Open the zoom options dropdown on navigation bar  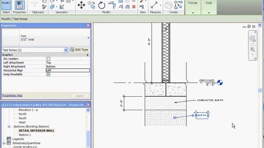[x=252, y=55]
